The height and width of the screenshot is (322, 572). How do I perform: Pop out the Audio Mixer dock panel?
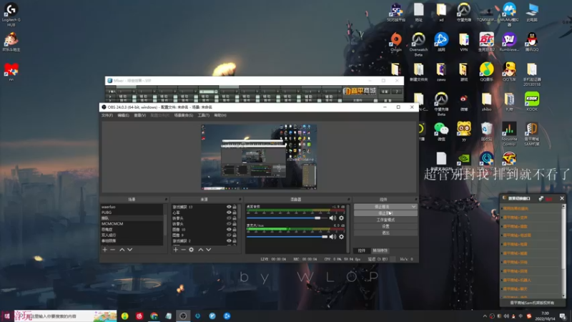coord(349,200)
